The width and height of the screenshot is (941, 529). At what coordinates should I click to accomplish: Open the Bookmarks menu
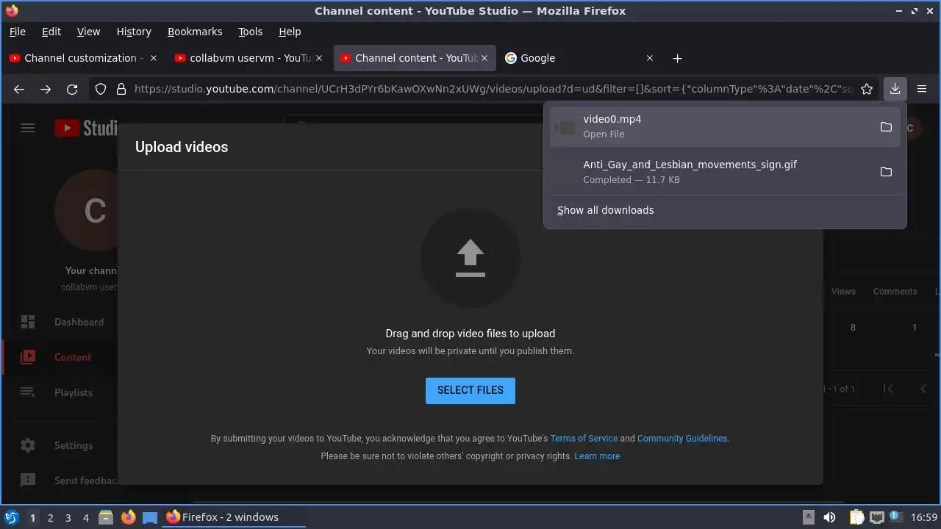coord(195,32)
